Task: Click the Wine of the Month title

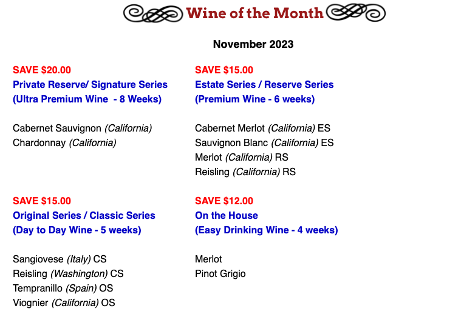Action: click(x=254, y=13)
